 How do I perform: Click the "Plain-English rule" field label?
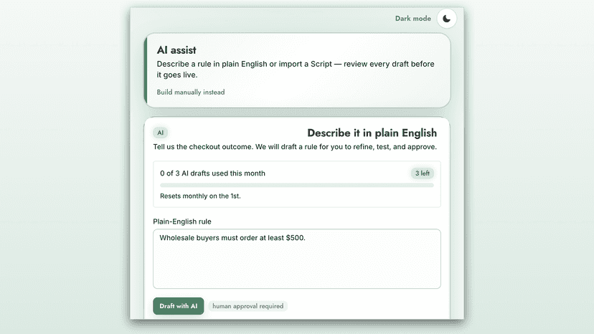(x=182, y=221)
